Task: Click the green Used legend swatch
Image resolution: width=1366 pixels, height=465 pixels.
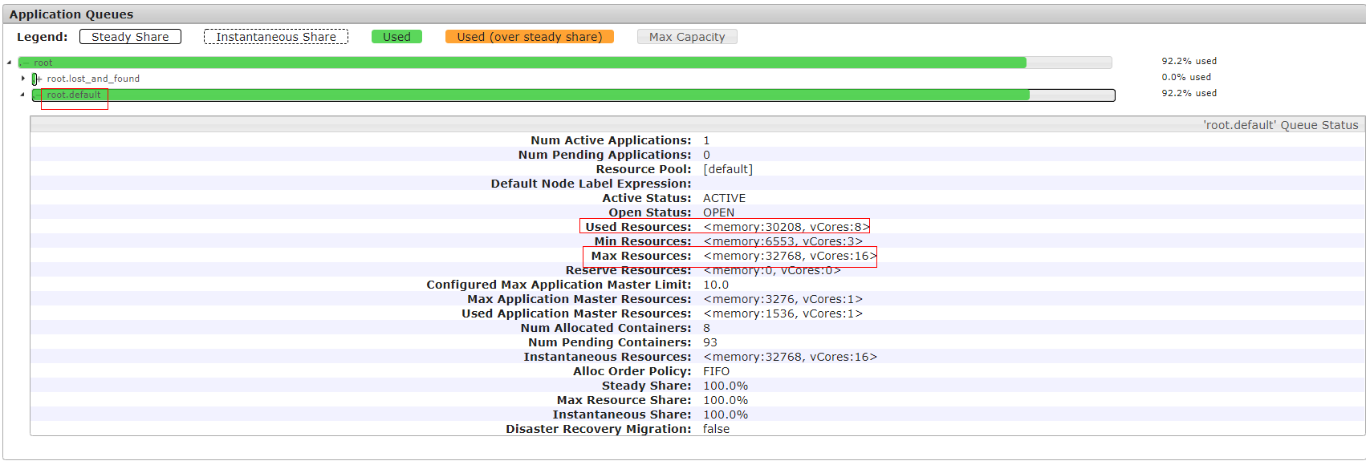Action: click(x=396, y=37)
